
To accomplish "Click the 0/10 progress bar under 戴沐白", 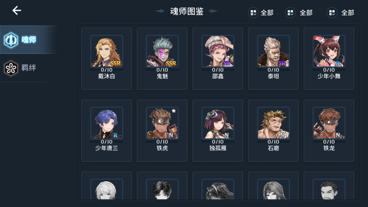I will [x=106, y=70].
